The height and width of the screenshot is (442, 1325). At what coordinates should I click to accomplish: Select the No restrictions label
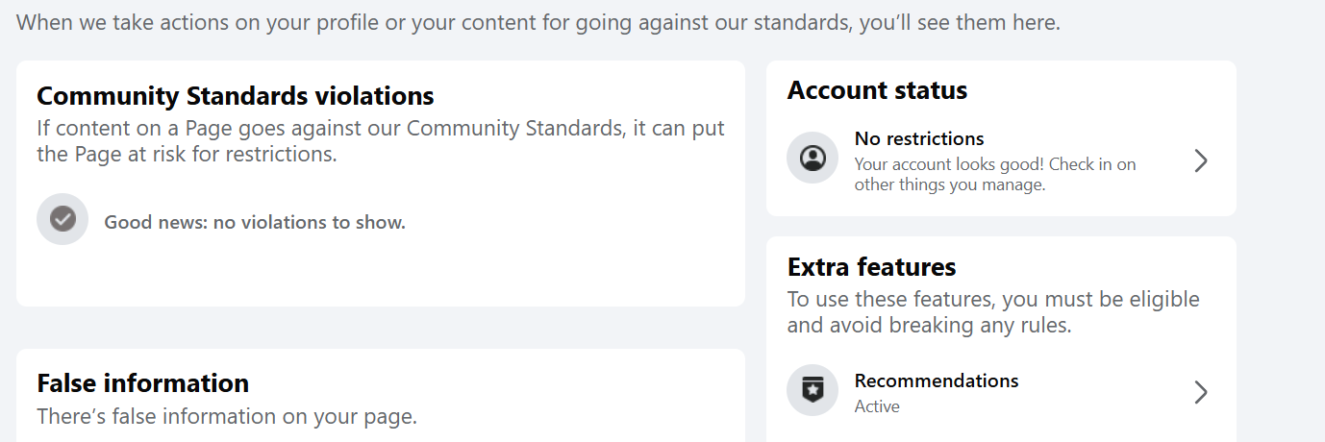919,138
